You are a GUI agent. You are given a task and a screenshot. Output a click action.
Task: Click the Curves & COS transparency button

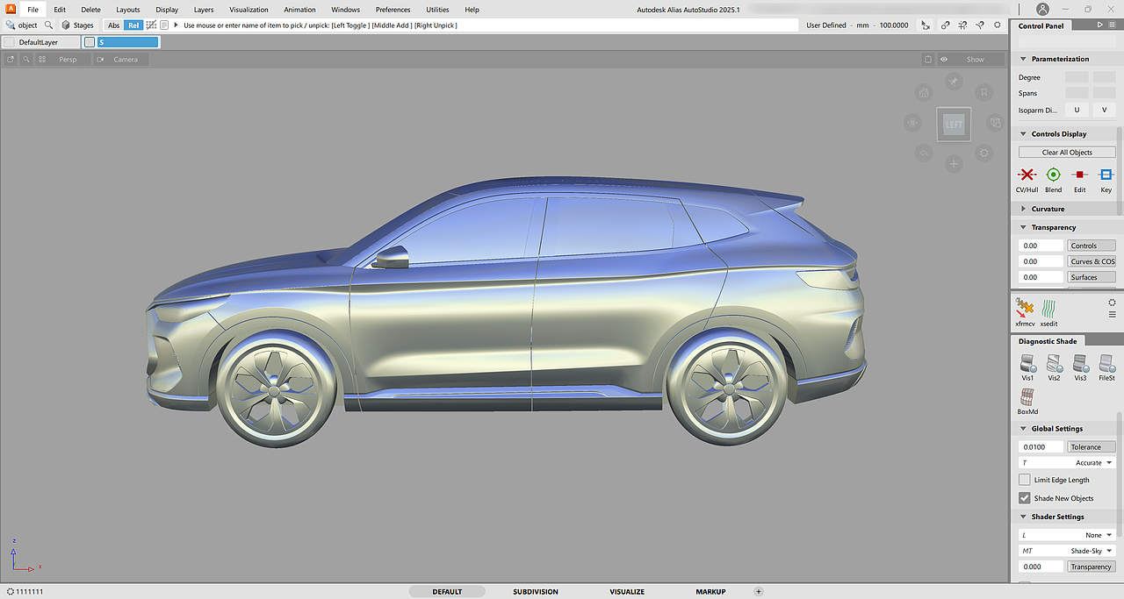pyautogui.click(x=1092, y=261)
